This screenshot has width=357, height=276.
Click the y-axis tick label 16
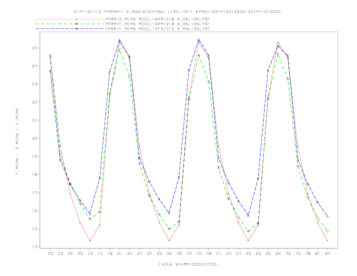click(35, 211)
